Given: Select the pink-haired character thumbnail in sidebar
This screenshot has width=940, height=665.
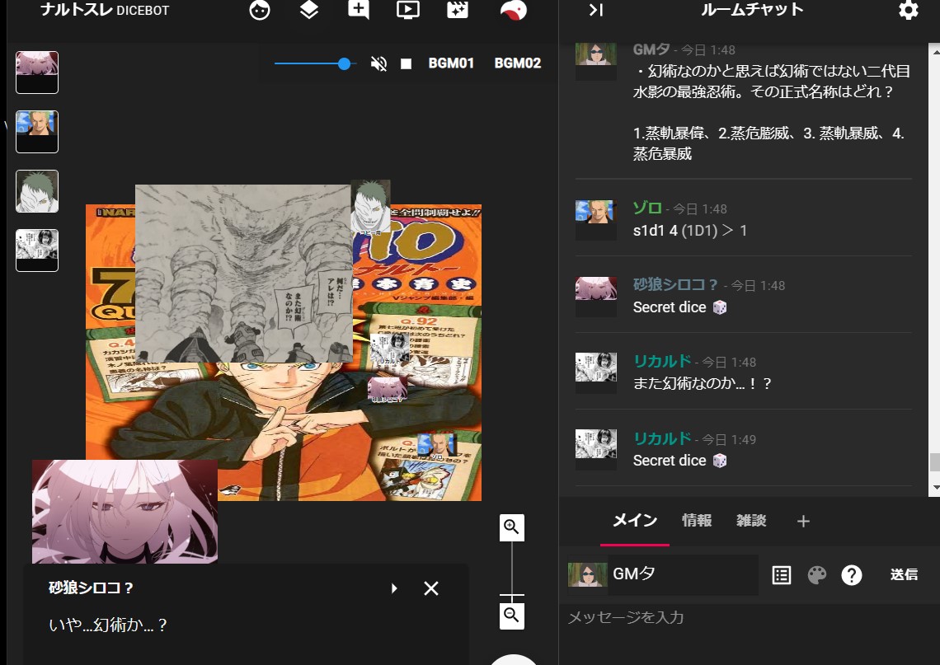Looking at the screenshot, I should pyautogui.click(x=37, y=73).
